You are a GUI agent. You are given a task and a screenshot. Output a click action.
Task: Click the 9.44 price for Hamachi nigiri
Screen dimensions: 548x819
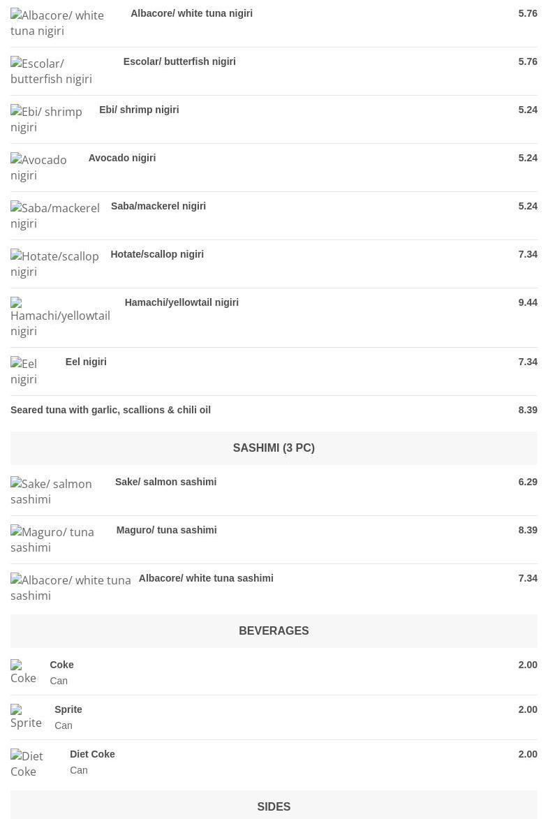(x=528, y=302)
